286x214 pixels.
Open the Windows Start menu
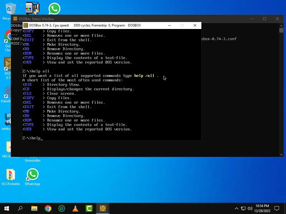[x=7, y=208]
